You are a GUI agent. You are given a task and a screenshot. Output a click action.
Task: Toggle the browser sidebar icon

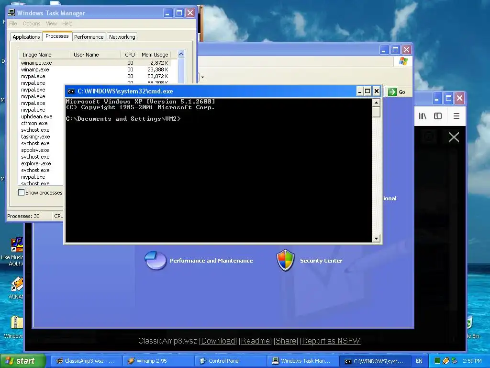[438, 116]
